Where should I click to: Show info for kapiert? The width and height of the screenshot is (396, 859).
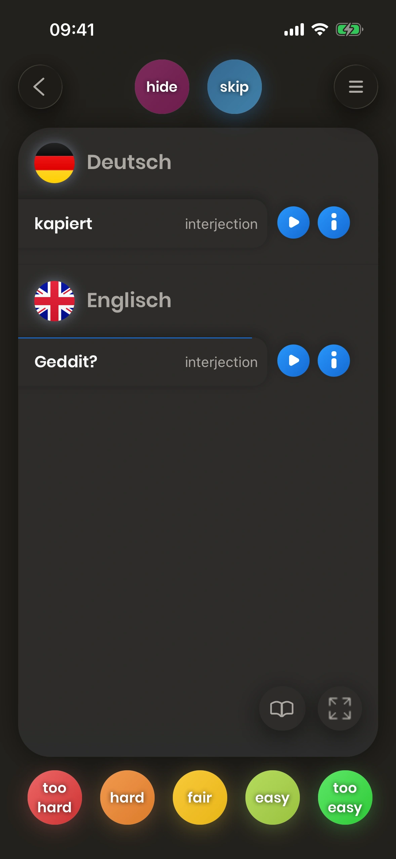tap(333, 222)
